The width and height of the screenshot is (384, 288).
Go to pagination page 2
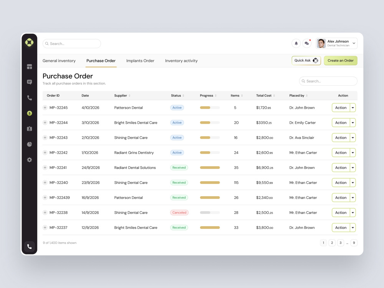tap(332, 243)
